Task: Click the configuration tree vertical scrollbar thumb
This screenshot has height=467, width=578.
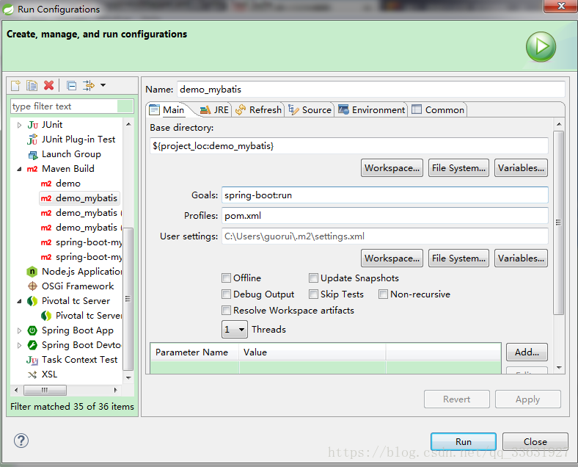Action: [x=128, y=299]
